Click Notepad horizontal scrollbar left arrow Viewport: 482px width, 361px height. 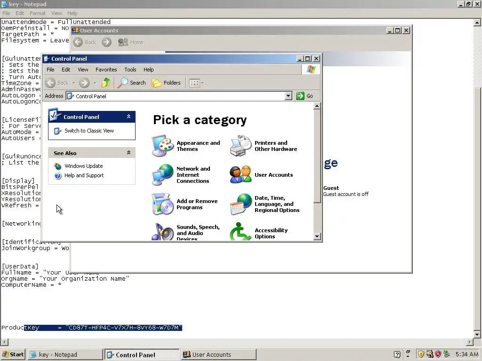point(4,342)
